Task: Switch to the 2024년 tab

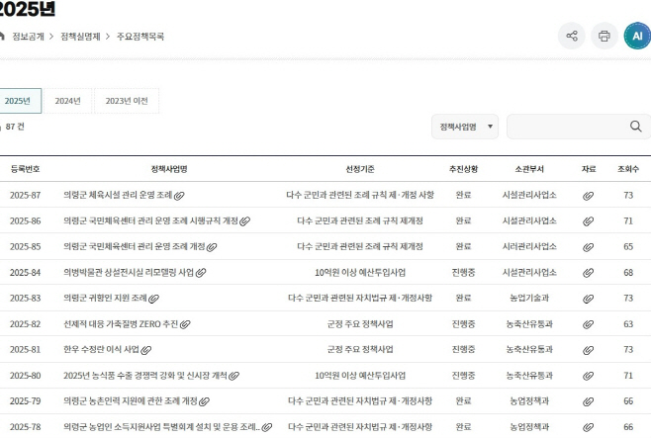Action: (x=67, y=101)
